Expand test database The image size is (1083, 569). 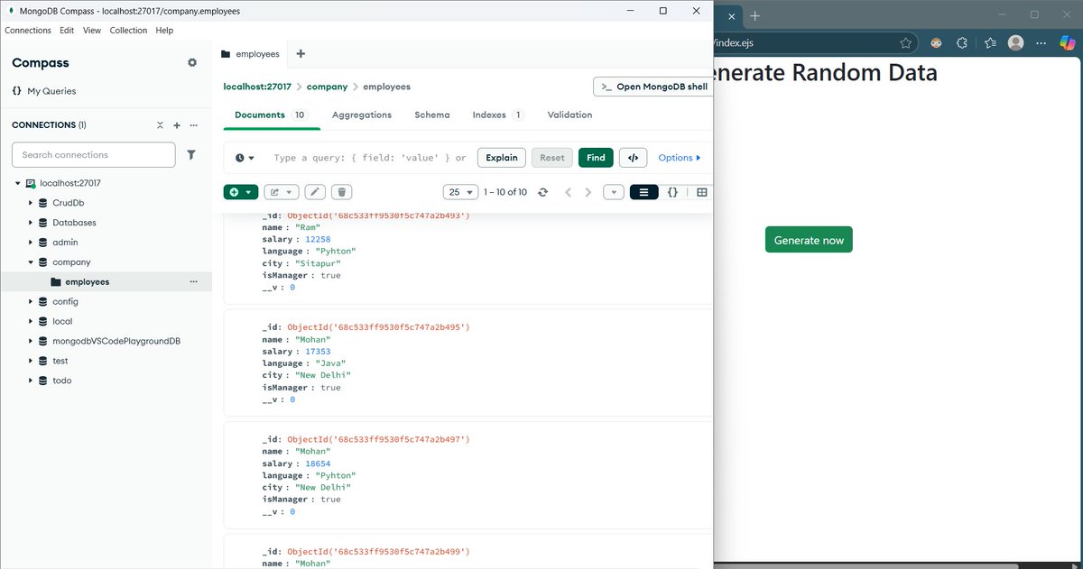30,361
